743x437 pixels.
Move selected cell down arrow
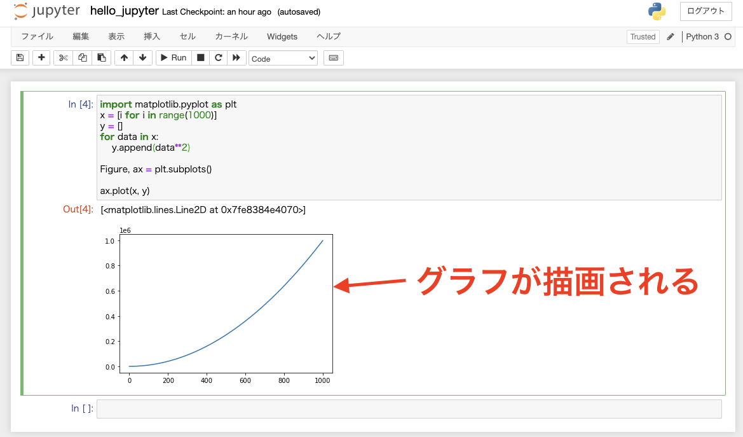click(142, 58)
